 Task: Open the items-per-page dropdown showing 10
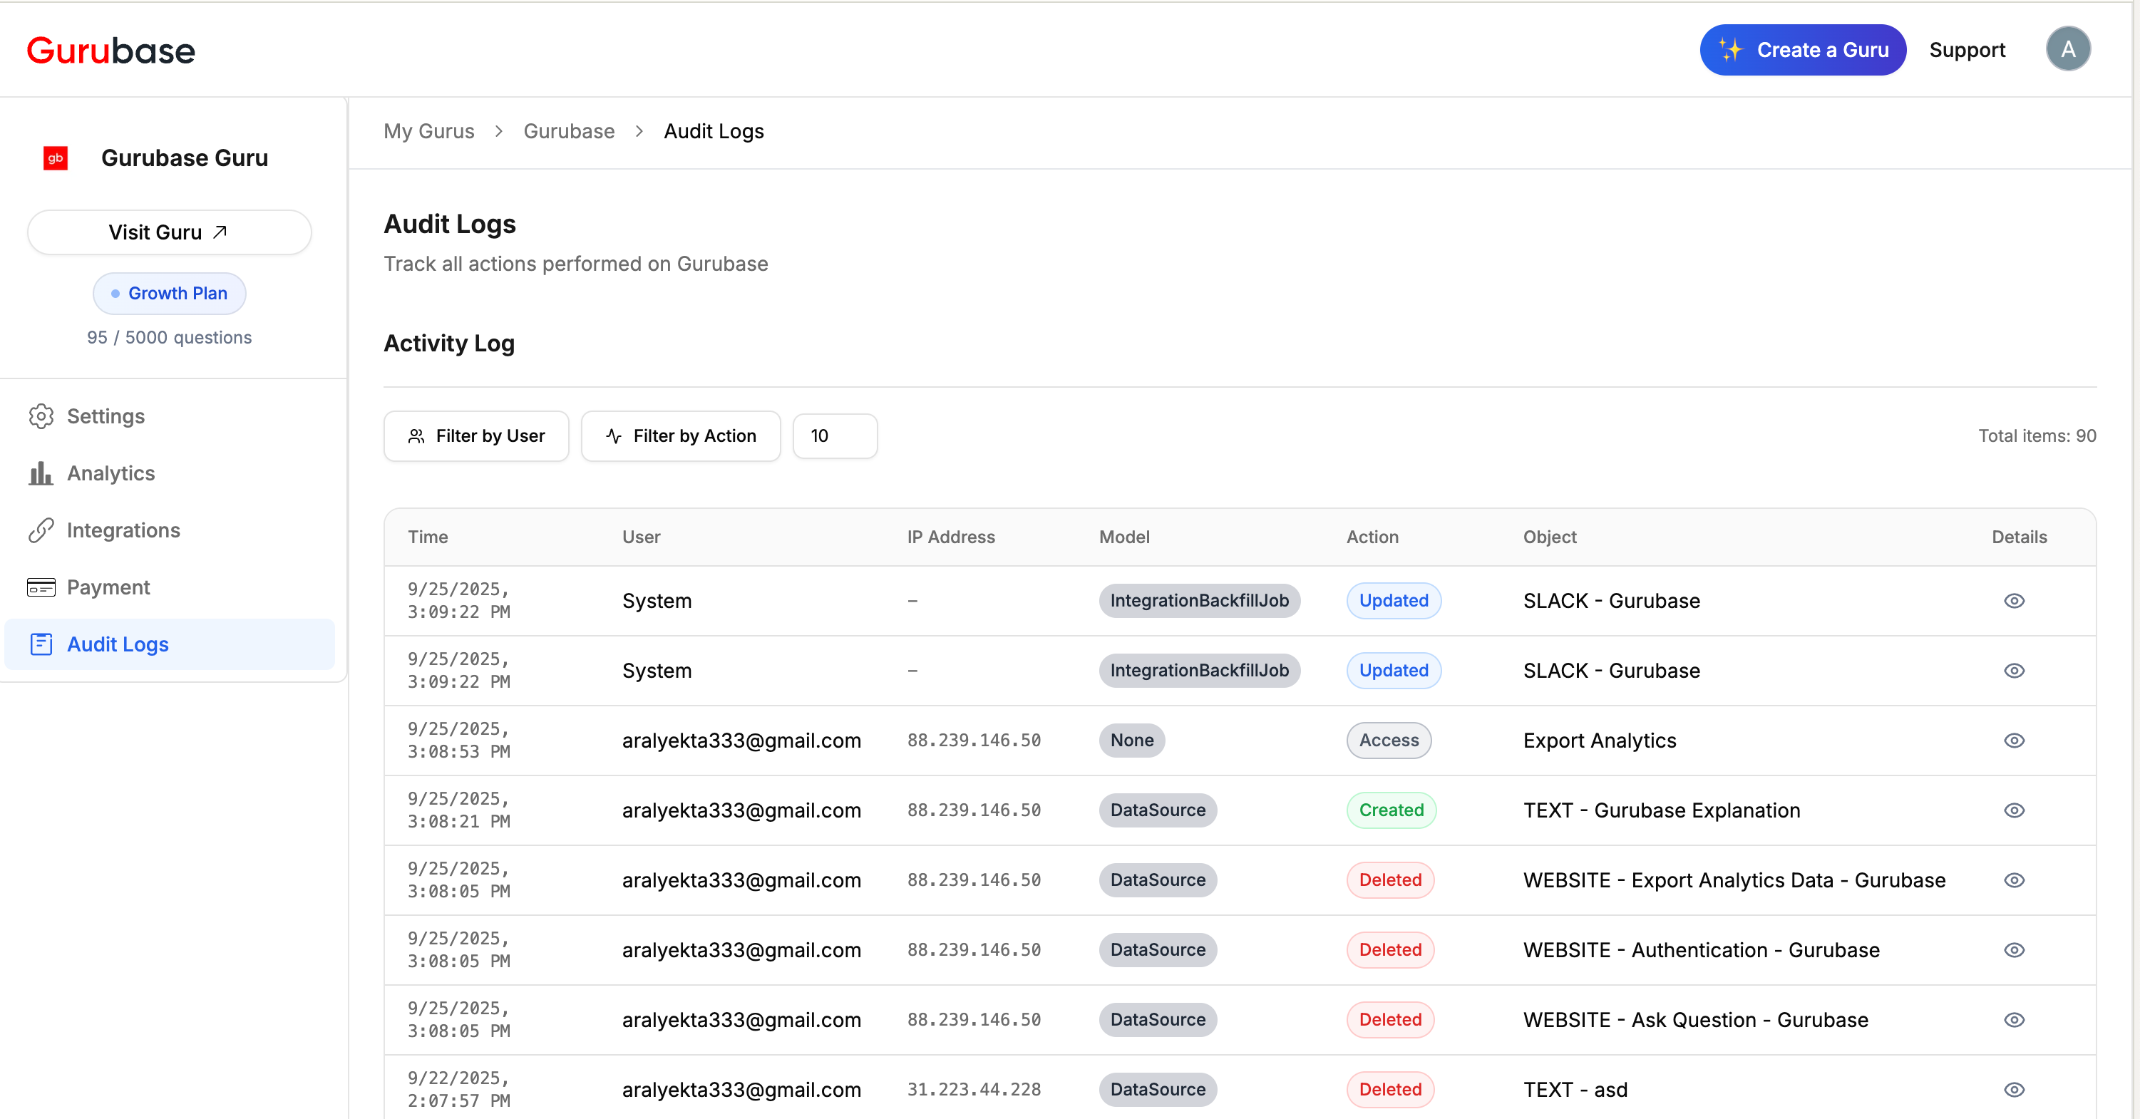pyautogui.click(x=834, y=435)
